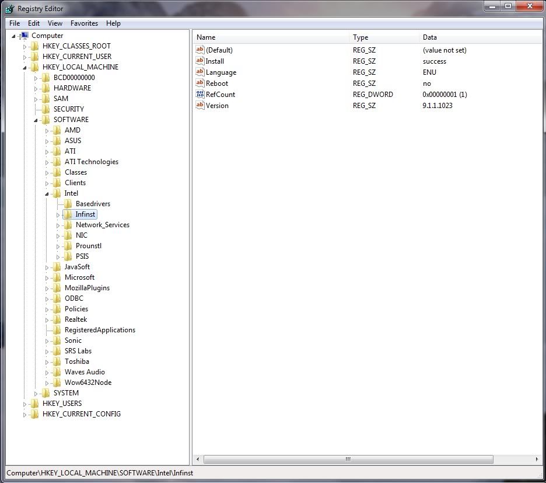Select the PSIS key

(x=82, y=256)
